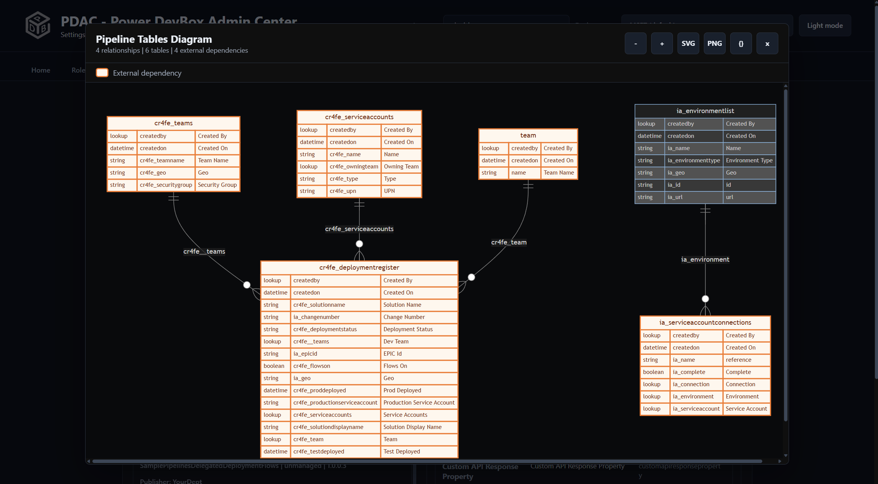Click the Dev Team cell
Image resolution: width=878 pixels, height=484 pixels.
pyautogui.click(x=419, y=342)
